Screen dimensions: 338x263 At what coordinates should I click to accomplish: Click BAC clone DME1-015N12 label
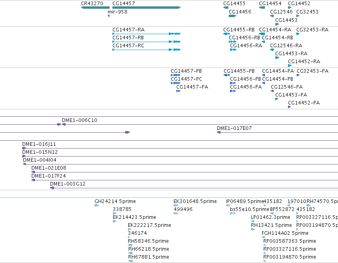tap(40, 152)
